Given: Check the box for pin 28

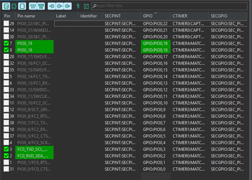Looking at the screenshot, I should [x=6, y=57].
